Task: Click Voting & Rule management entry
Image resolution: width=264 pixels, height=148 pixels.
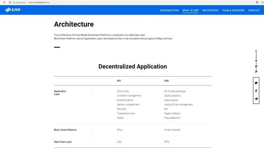Action: point(178,104)
